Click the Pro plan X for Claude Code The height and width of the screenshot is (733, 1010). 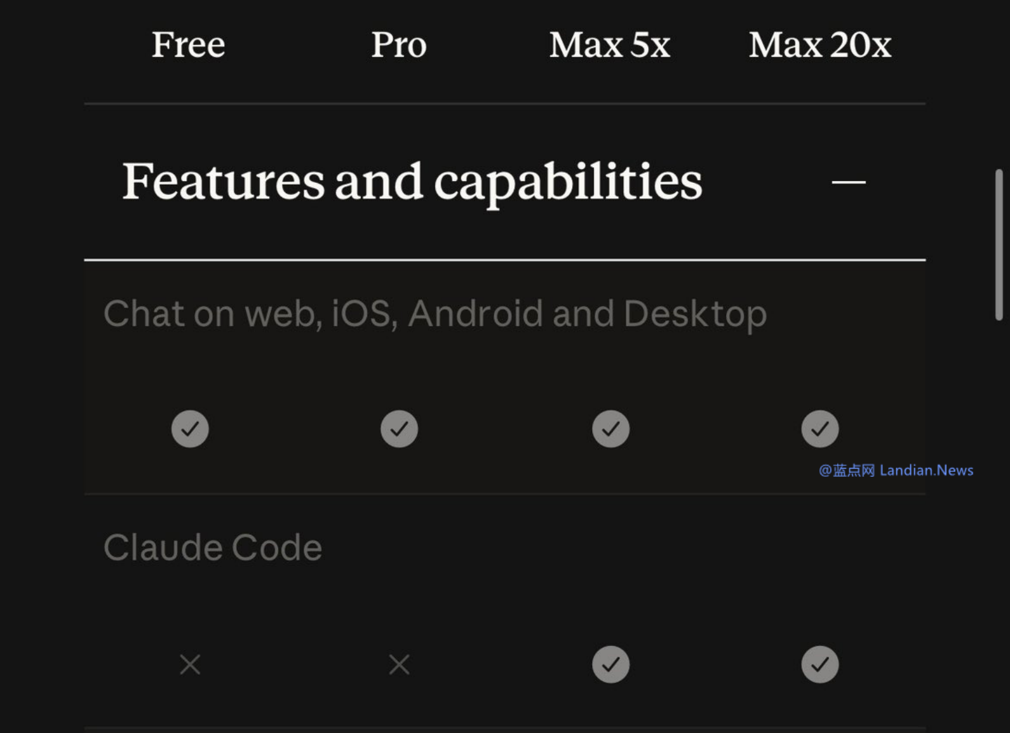coord(399,664)
